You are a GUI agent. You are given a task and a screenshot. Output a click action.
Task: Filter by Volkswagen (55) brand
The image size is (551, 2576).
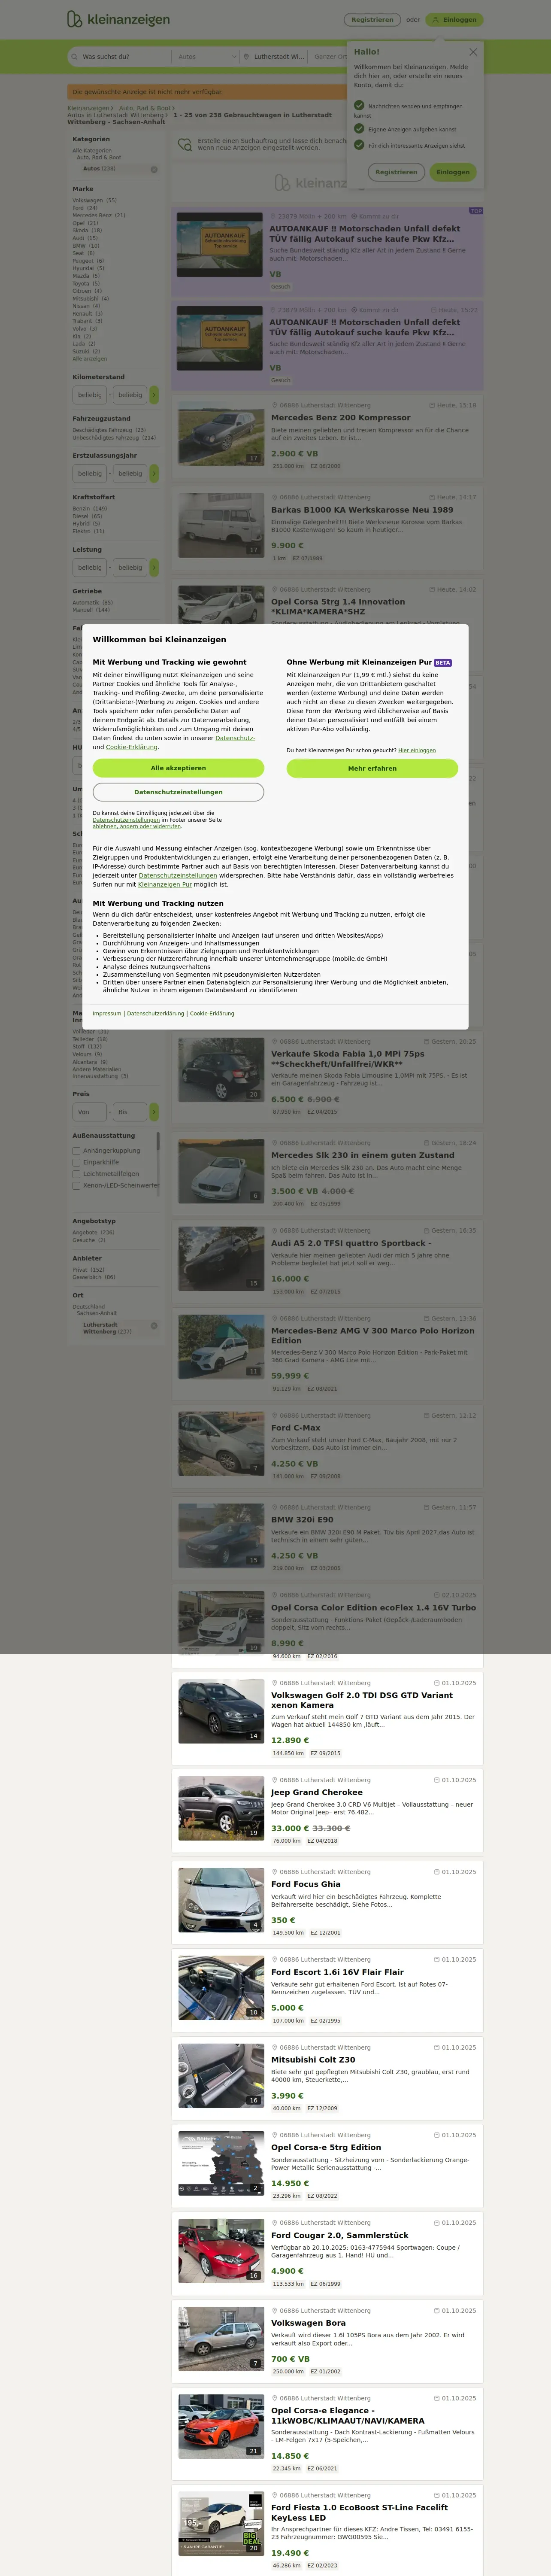pyautogui.click(x=94, y=200)
